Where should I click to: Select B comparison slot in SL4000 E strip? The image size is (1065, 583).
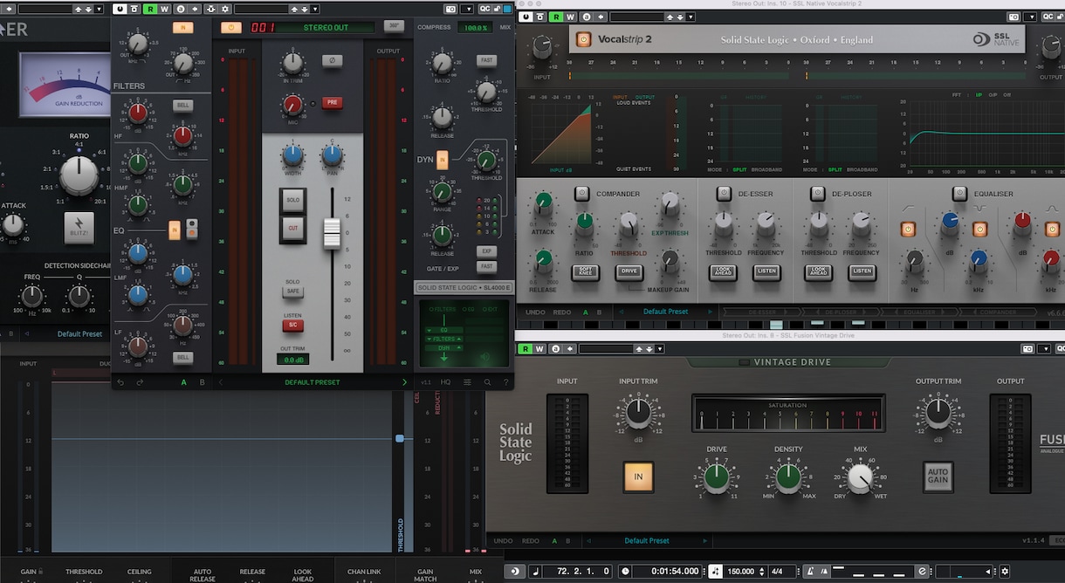pos(203,382)
